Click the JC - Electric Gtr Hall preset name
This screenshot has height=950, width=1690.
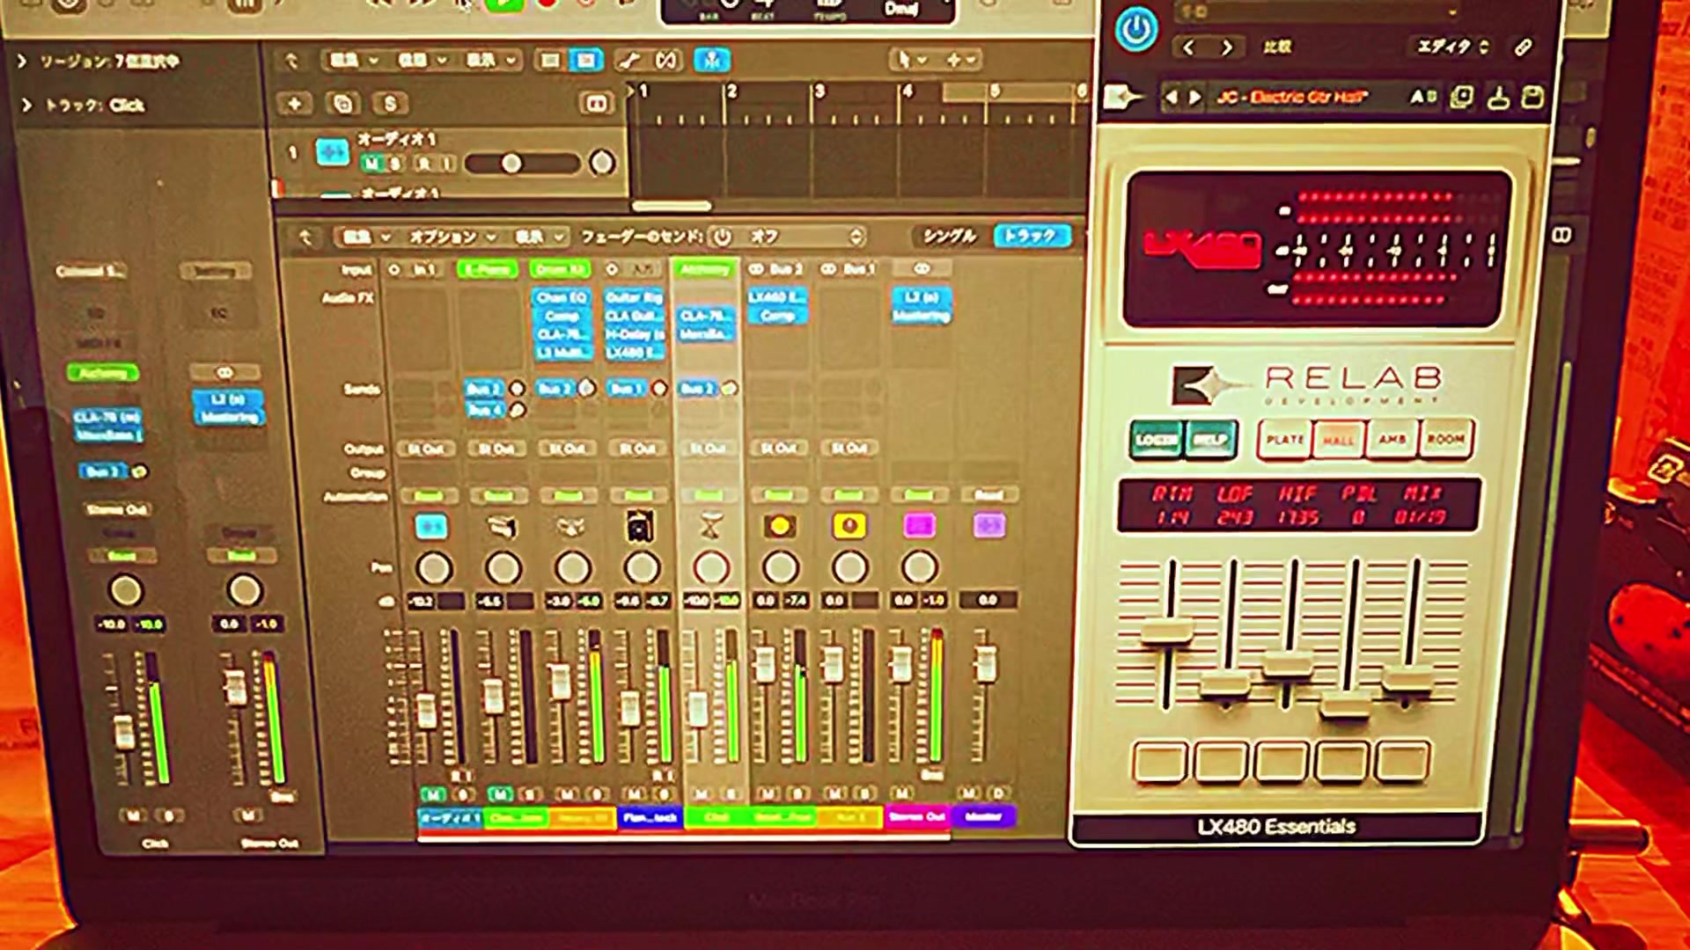[x=1292, y=97]
